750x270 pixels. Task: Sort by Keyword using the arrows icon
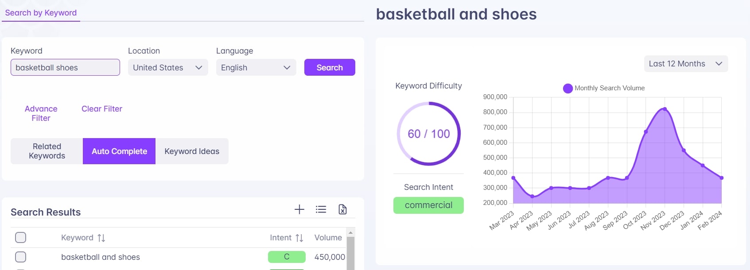(101, 238)
